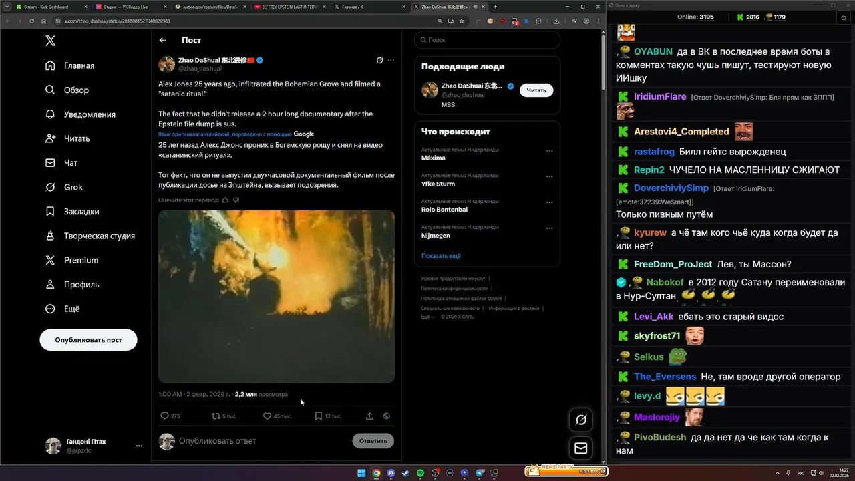This screenshot has width=855, height=481.
Task: Open the Политика конфиденциальности link
Action: tap(454, 288)
